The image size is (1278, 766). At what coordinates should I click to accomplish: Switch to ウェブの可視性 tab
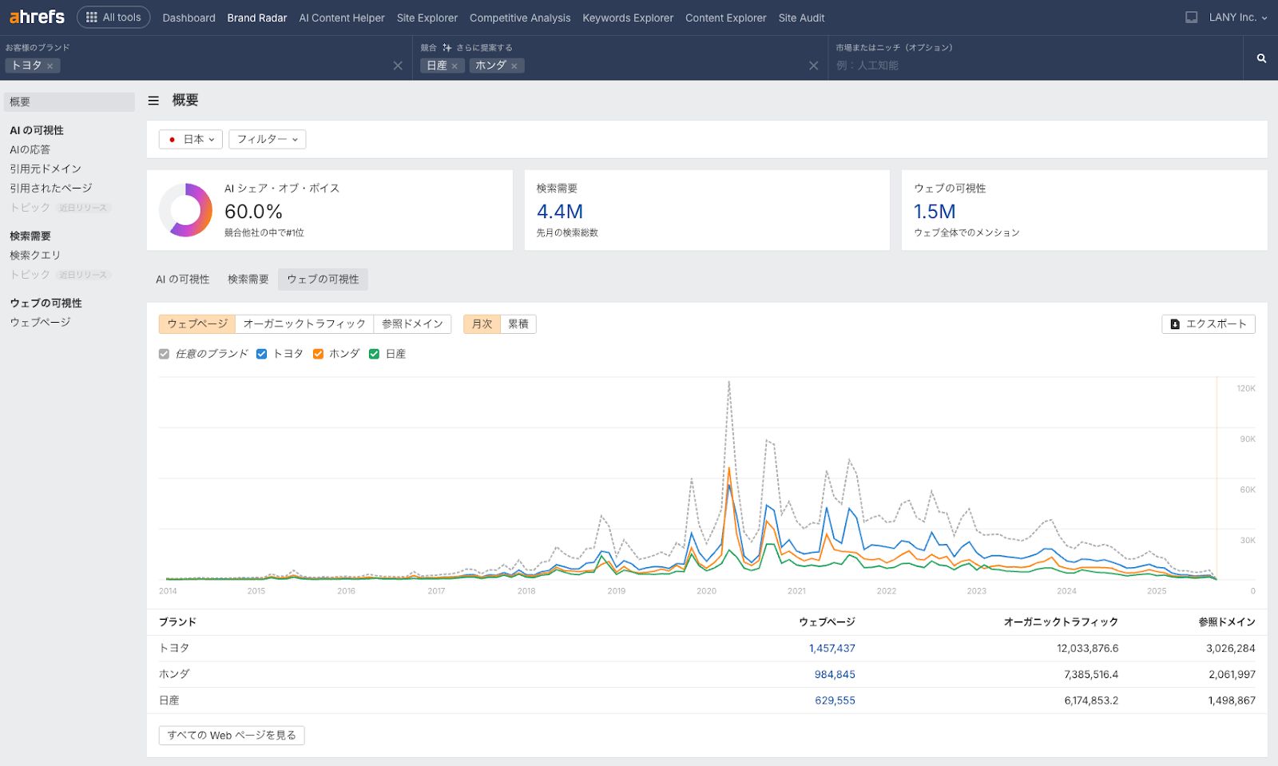coord(323,280)
